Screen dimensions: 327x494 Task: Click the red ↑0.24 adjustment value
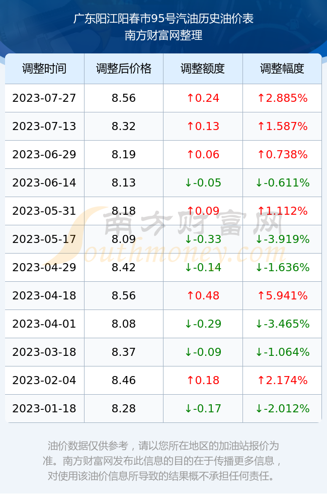(x=203, y=98)
